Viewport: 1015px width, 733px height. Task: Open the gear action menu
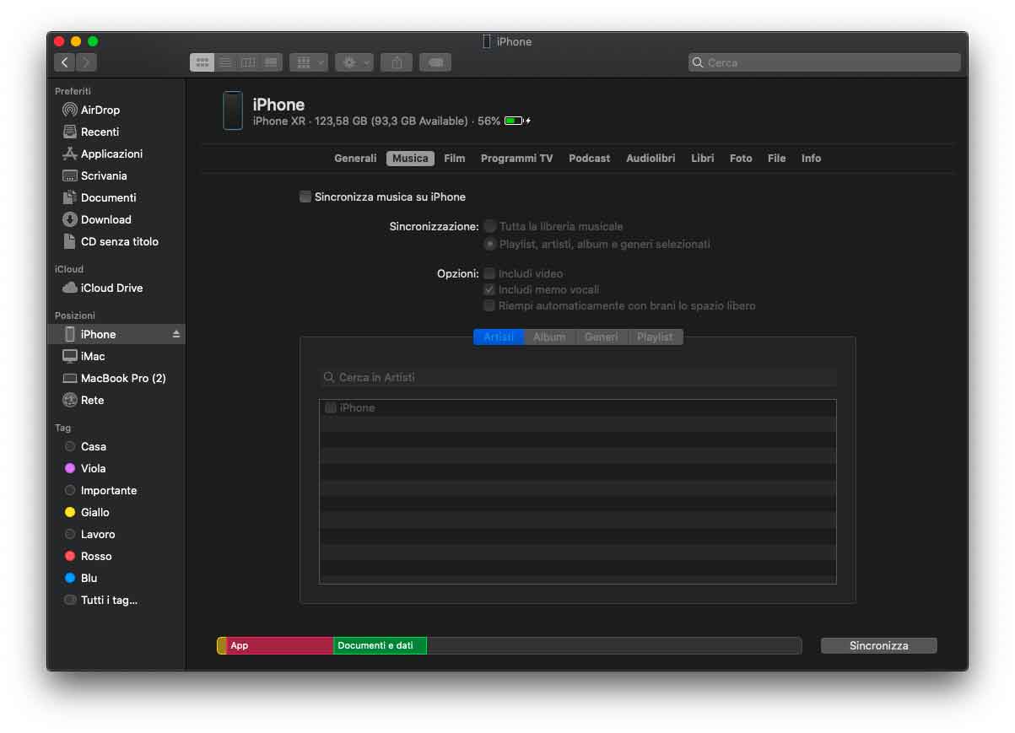[354, 62]
